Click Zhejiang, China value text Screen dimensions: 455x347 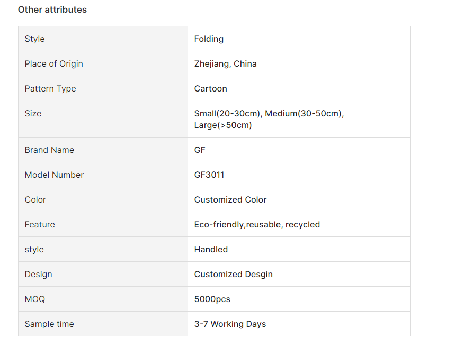tap(226, 64)
